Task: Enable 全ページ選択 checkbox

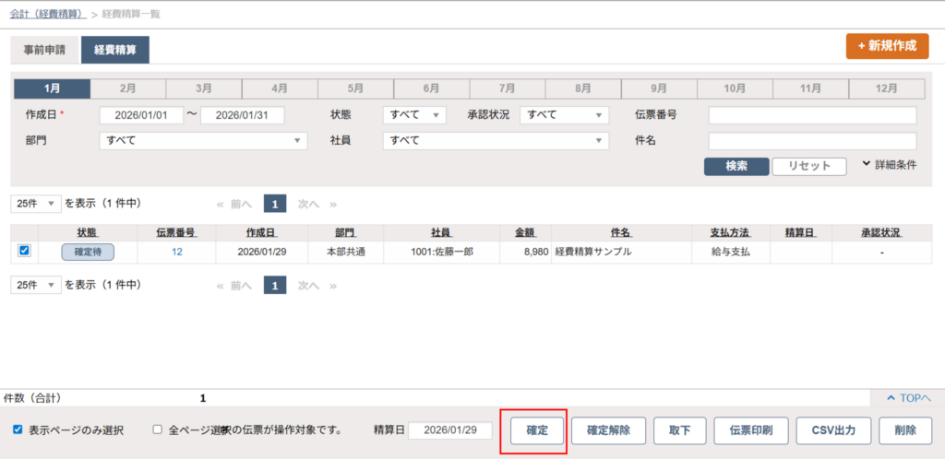Action: [158, 430]
